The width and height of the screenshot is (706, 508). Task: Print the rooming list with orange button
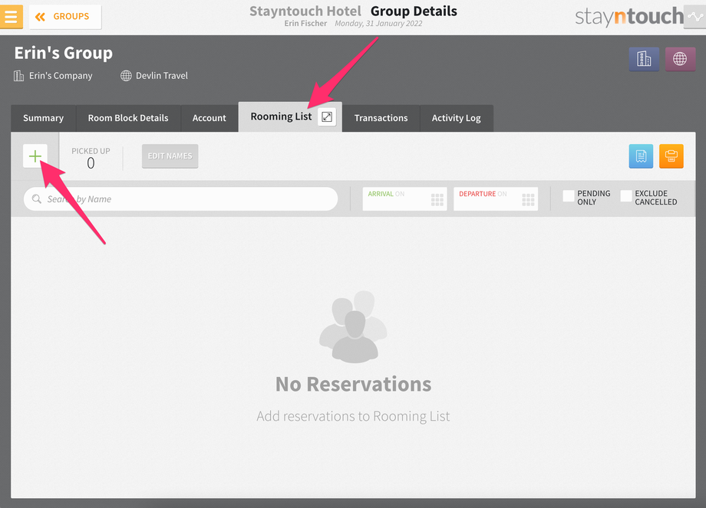[x=671, y=156]
